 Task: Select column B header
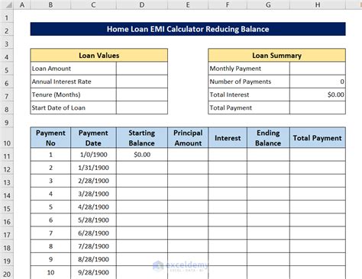[x=50, y=5]
